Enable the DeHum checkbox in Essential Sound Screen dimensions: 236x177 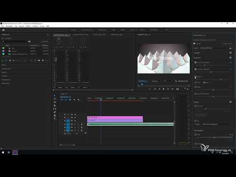pos(195,77)
